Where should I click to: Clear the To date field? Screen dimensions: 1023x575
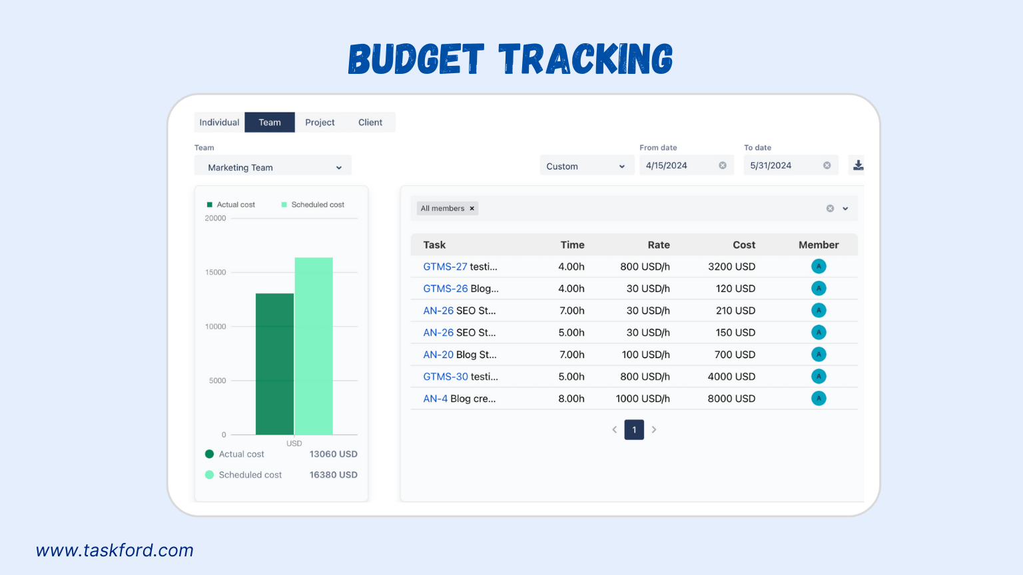pyautogui.click(x=827, y=166)
